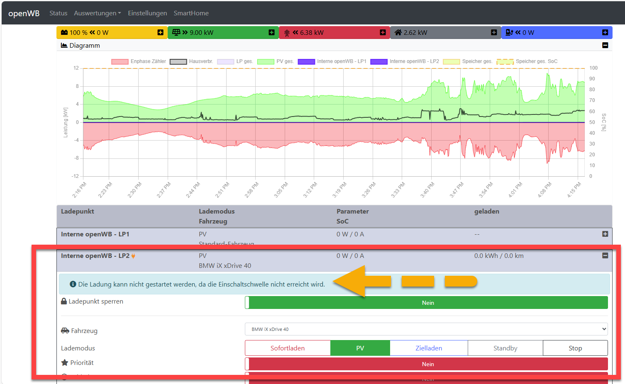Select Standby charge mode

[x=505, y=348]
